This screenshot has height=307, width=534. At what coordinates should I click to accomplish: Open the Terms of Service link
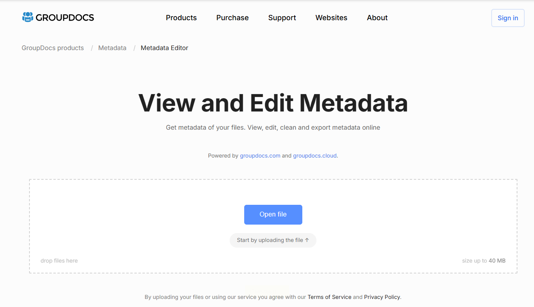pyautogui.click(x=329, y=297)
